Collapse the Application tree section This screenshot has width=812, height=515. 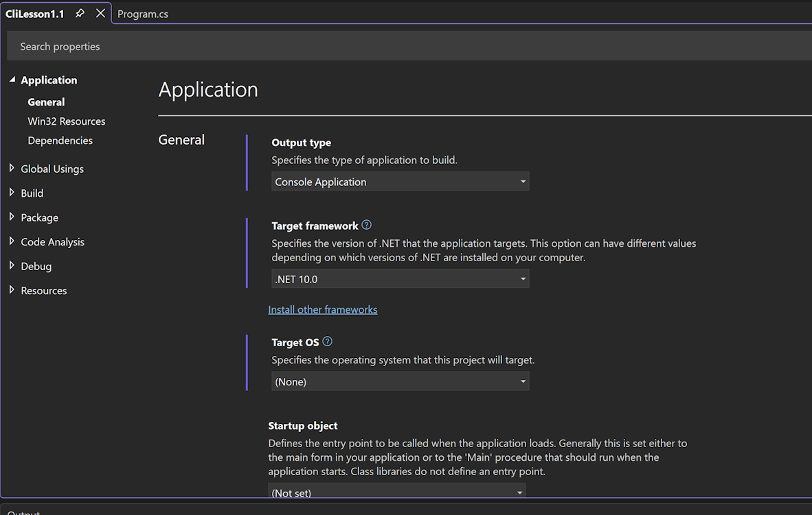pos(12,80)
